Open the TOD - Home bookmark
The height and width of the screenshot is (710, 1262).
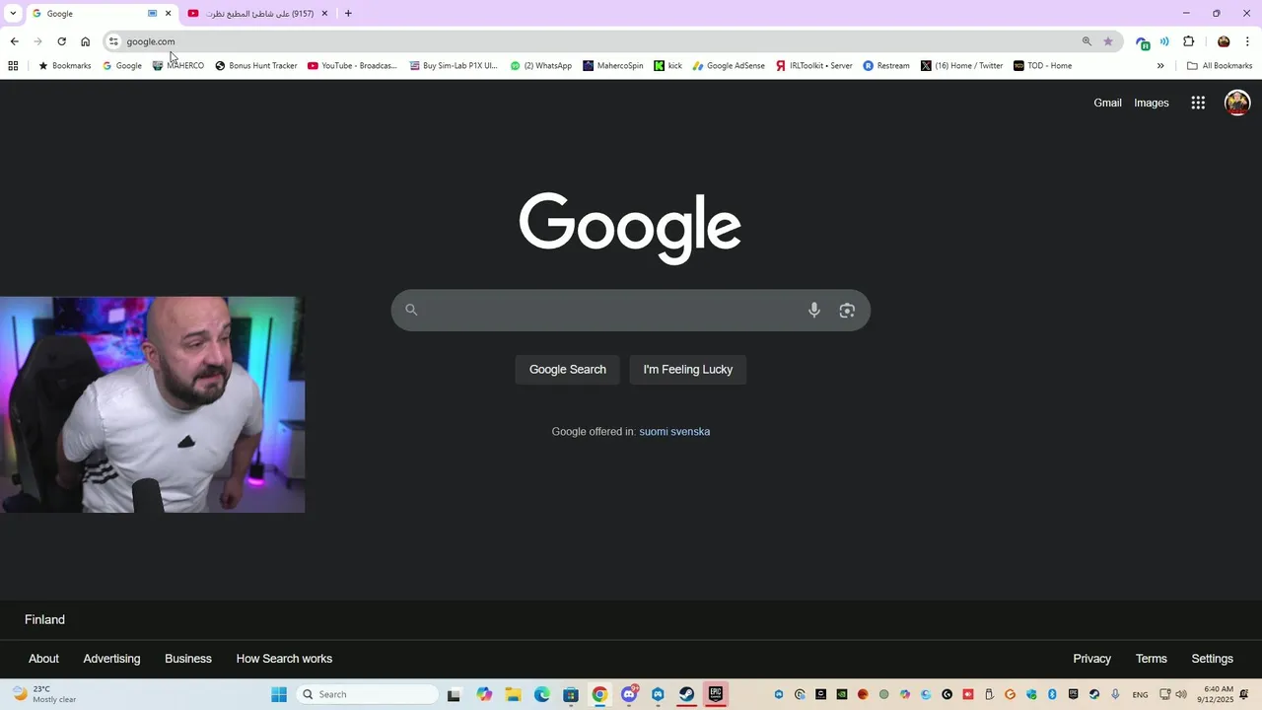pos(1043,66)
